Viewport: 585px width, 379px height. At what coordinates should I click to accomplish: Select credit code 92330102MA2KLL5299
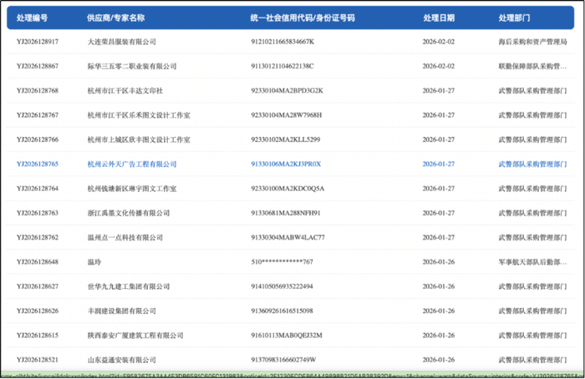tap(286, 139)
